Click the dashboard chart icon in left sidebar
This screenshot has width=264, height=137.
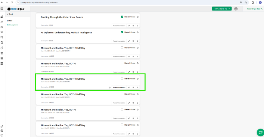pyautogui.click(x=2, y=17)
